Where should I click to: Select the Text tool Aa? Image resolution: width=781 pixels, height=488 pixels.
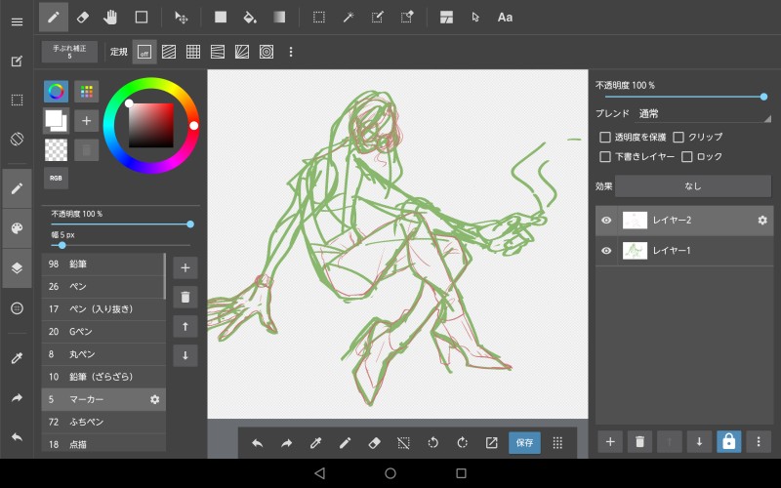pos(505,17)
